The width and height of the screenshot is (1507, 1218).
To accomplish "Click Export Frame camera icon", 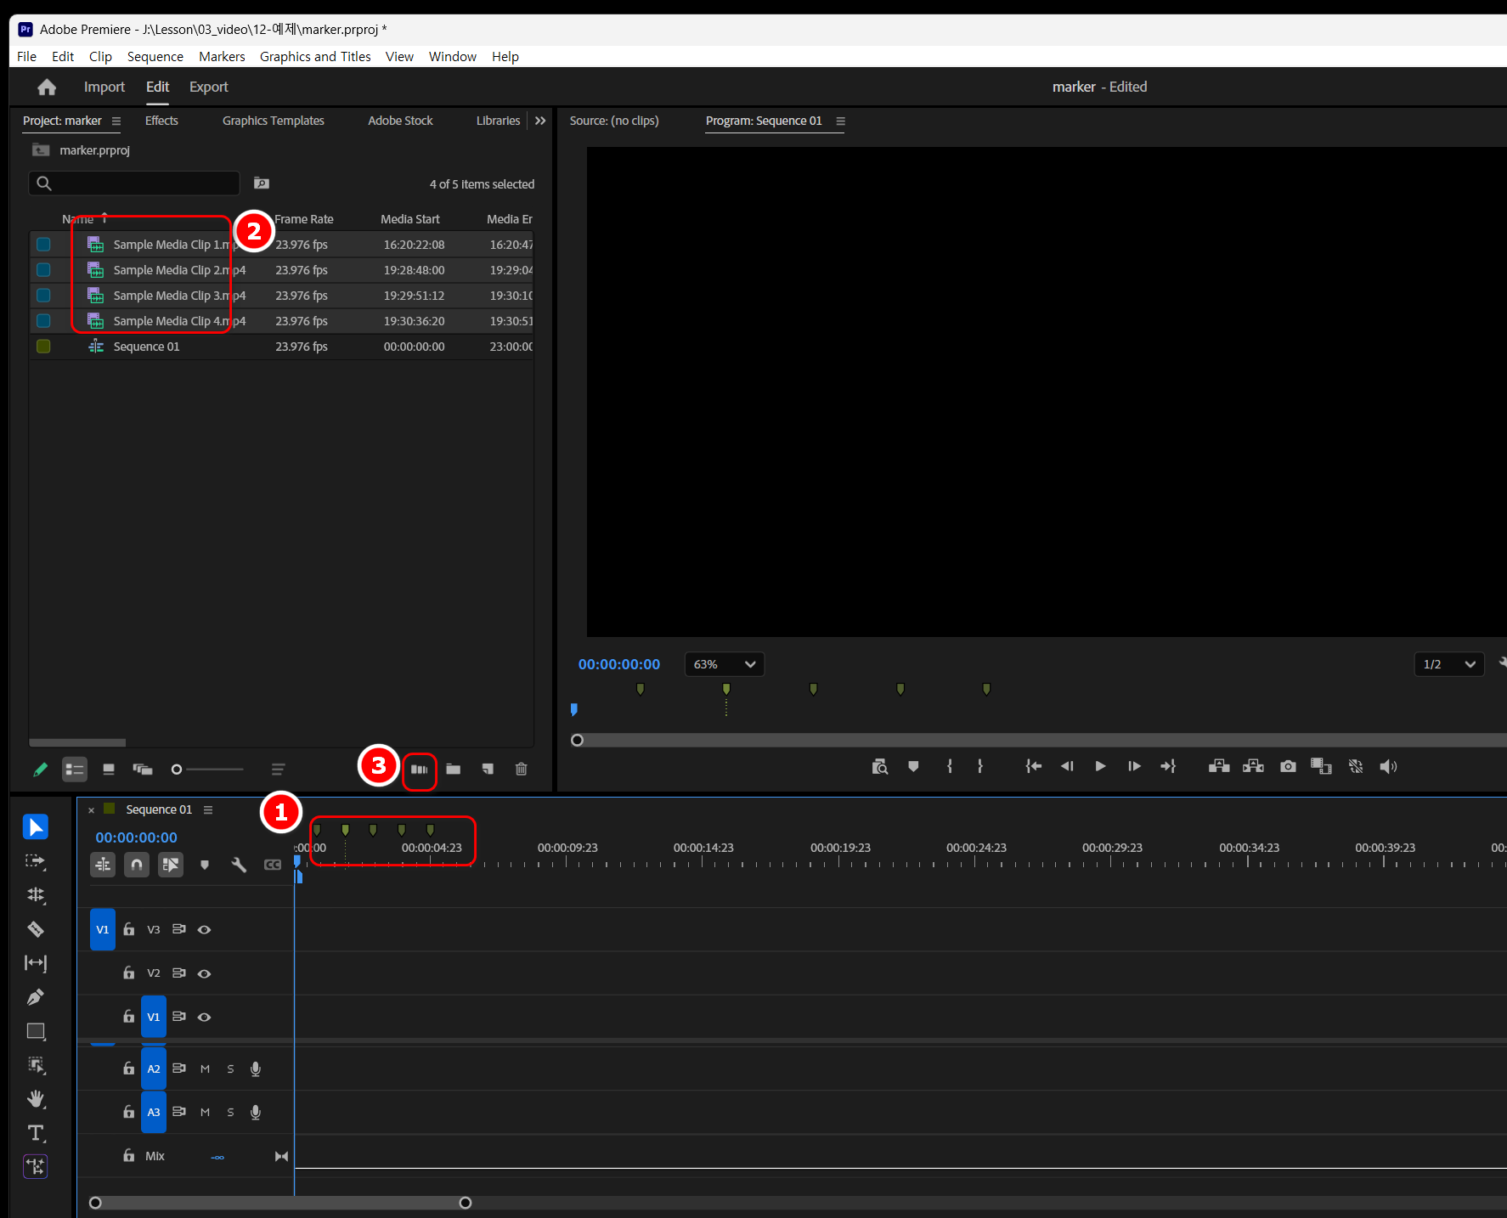I will (x=1288, y=766).
